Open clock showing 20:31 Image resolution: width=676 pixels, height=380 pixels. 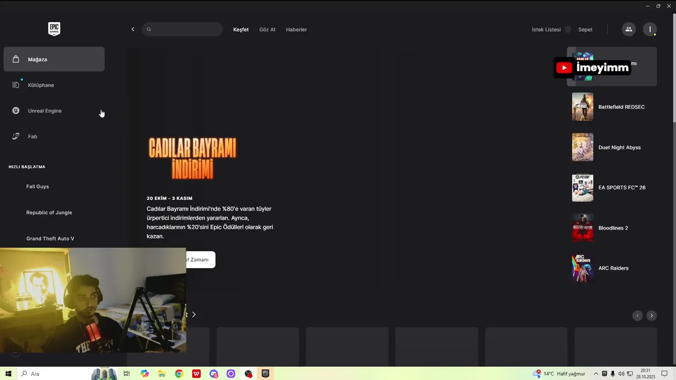(645, 374)
